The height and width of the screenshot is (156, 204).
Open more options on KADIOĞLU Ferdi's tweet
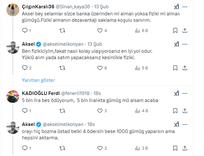(185, 93)
